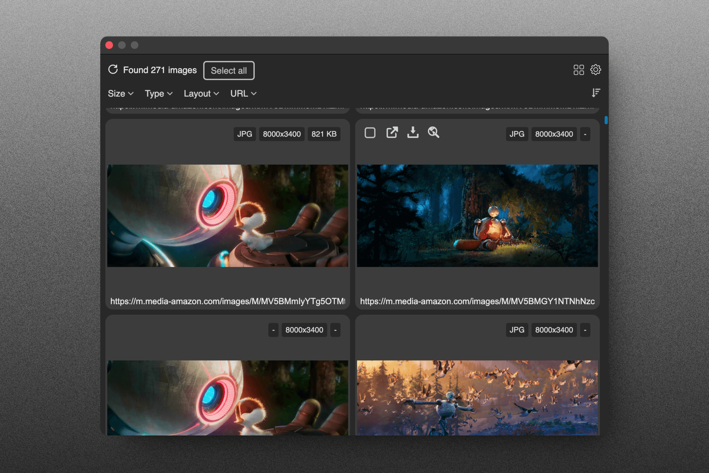
Task: Click the 821 KB size badge
Action: pos(324,134)
